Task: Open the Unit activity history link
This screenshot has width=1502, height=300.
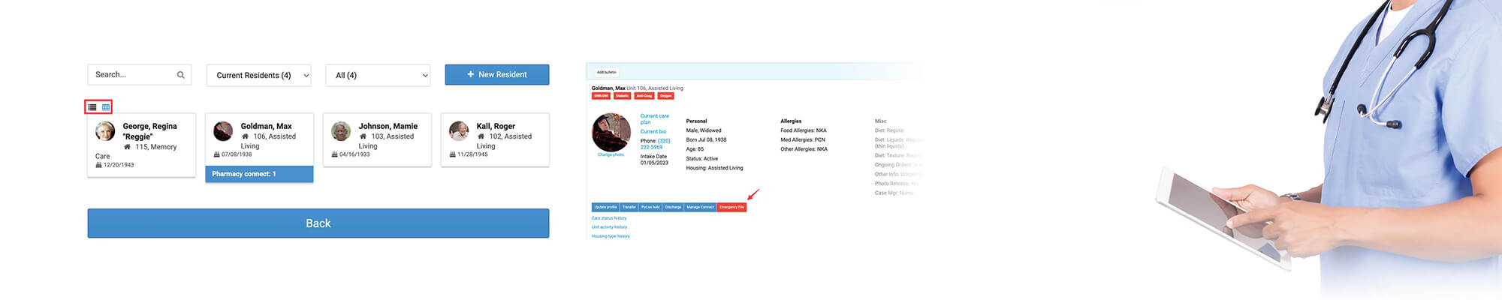Action: (609, 227)
